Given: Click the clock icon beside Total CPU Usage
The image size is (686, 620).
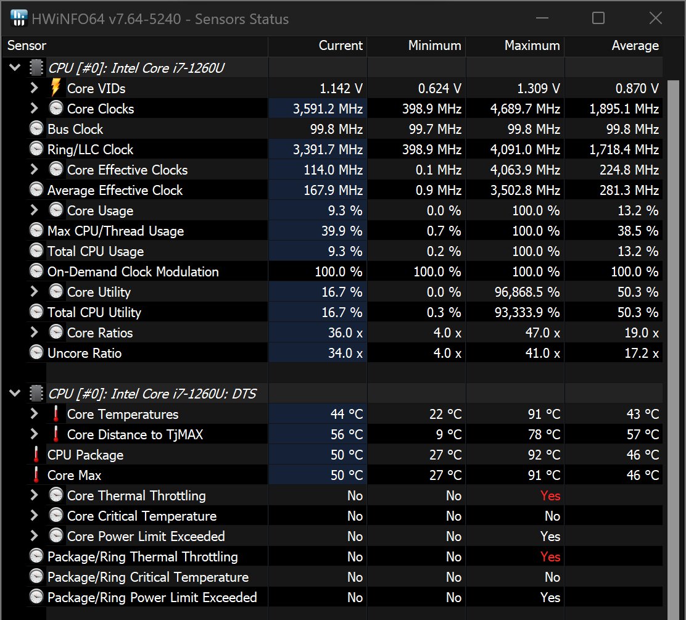Looking at the screenshot, I should pyautogui.click(x=36, y=250).
